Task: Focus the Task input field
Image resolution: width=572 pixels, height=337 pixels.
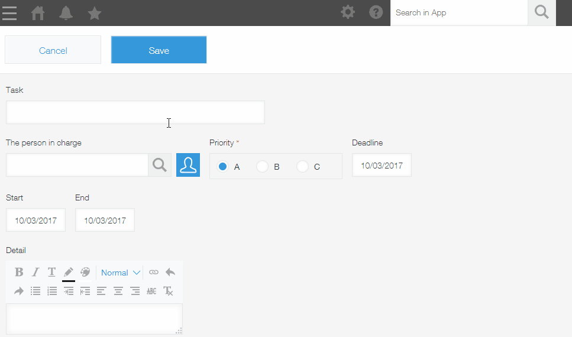Action: click(x=135, y=112)
